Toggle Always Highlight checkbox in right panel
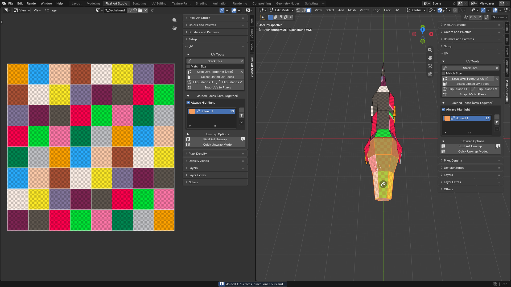This screenshot has height=287, width=511. tap(443, 109)
